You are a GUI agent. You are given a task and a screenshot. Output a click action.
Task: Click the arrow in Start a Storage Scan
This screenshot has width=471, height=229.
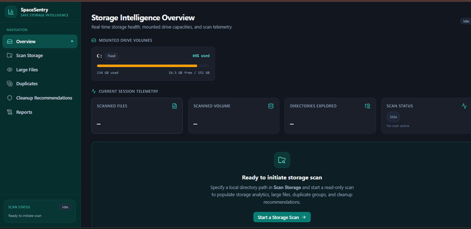304,217
